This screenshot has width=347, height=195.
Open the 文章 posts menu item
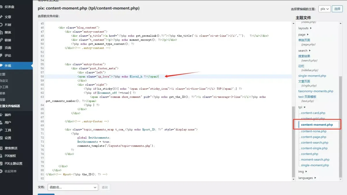[x=8, y=17]
